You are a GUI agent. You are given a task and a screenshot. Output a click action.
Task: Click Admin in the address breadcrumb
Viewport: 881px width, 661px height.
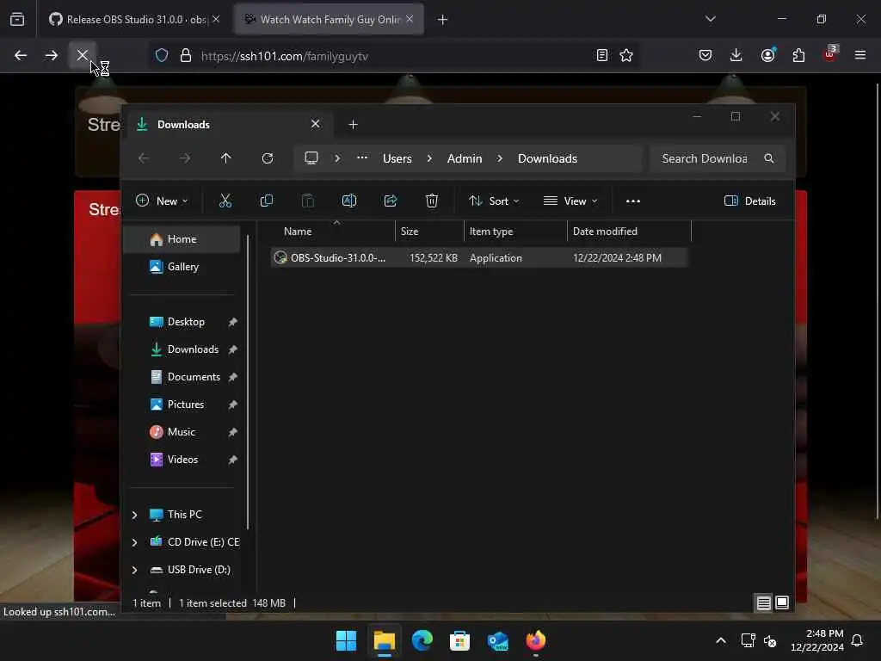[464, 158]
